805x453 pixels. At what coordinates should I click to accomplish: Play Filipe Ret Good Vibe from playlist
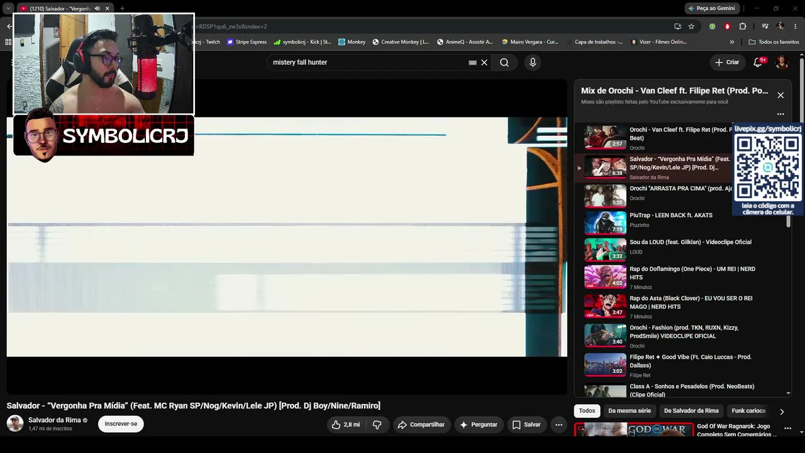pyautogui.click(x=605, y=365)
